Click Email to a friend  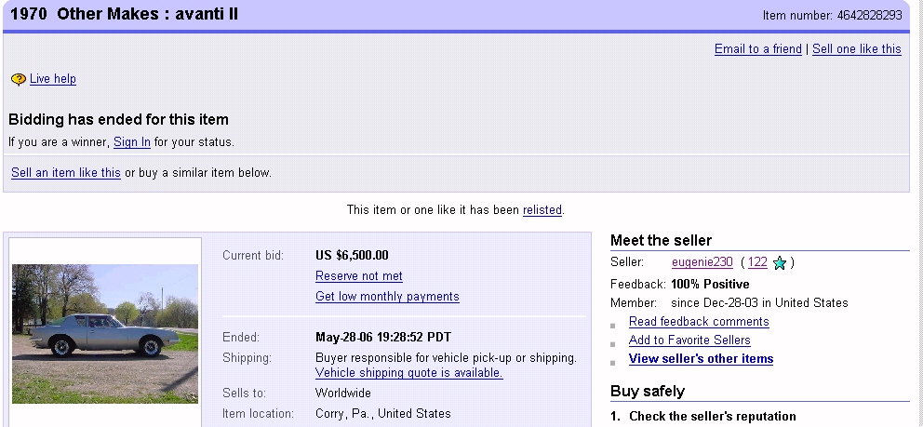tap(757, 49)
